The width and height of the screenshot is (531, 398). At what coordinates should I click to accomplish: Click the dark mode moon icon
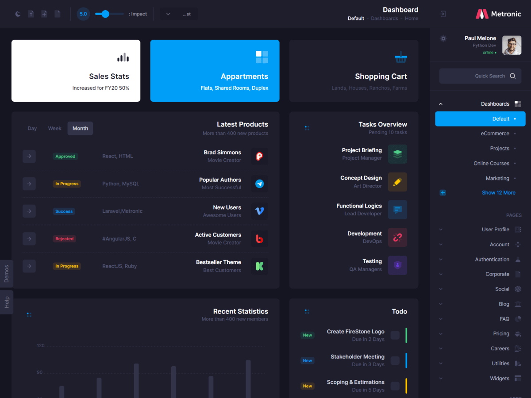pos(18,14)
